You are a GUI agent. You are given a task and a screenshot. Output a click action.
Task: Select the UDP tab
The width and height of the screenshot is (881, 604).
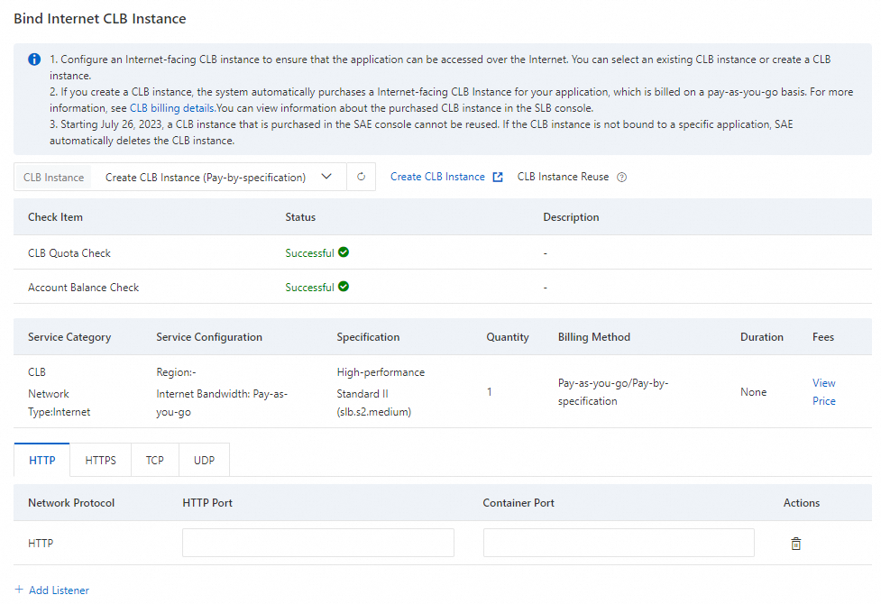click(x=204, y=460)
